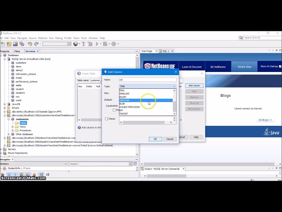
Task: Click Add column button in Create Table
Action: pos(194,86)
